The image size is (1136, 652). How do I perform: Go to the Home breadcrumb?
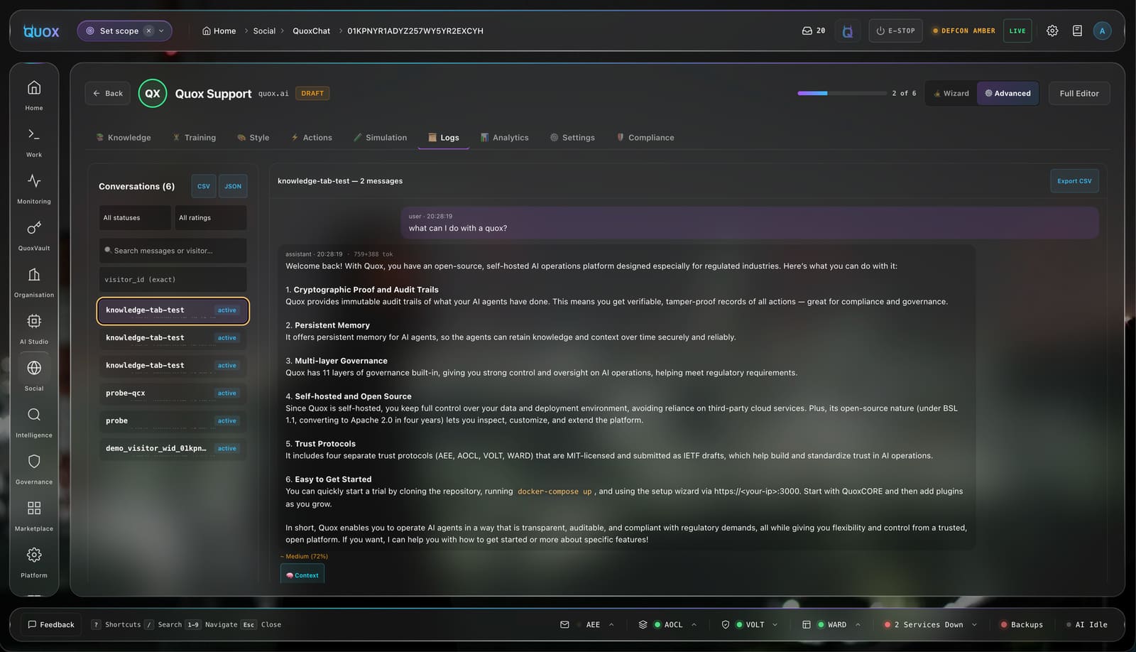pyautogui.click(x=219, y=31)
